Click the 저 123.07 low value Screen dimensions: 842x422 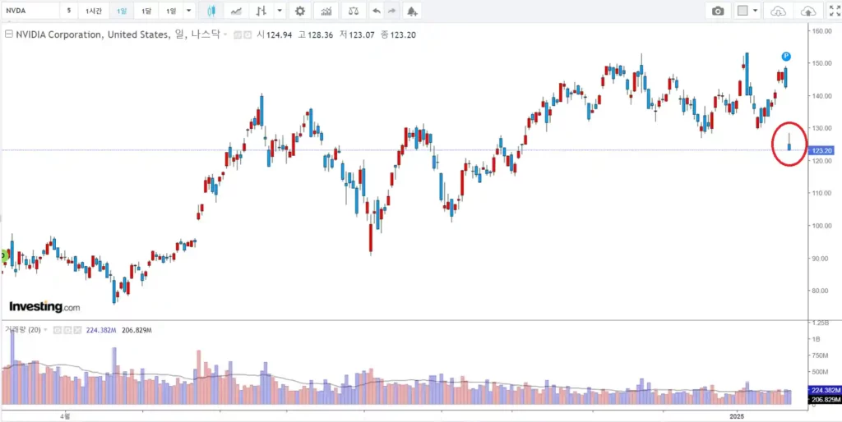pyautogui.click(x=358, y=34)
